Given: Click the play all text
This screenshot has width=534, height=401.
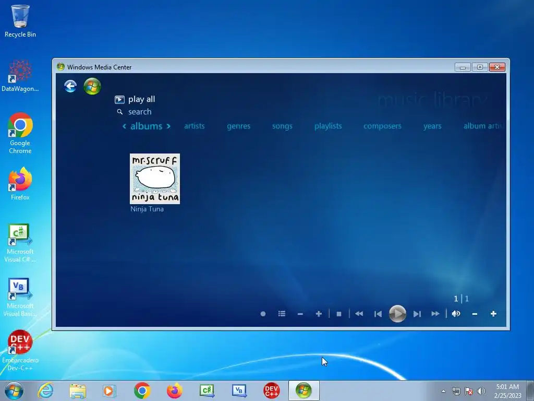Looking at the screenshot, I should [x=142, y=99].
